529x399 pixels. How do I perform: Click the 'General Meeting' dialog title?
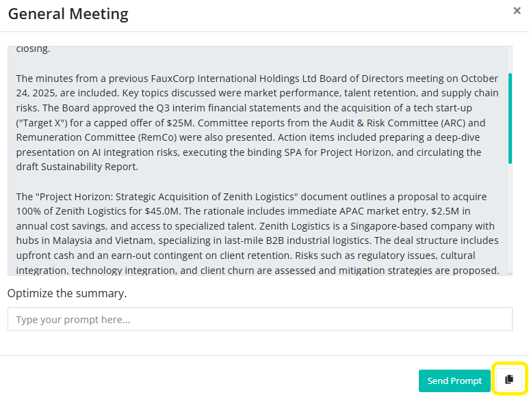pos(68,14)
